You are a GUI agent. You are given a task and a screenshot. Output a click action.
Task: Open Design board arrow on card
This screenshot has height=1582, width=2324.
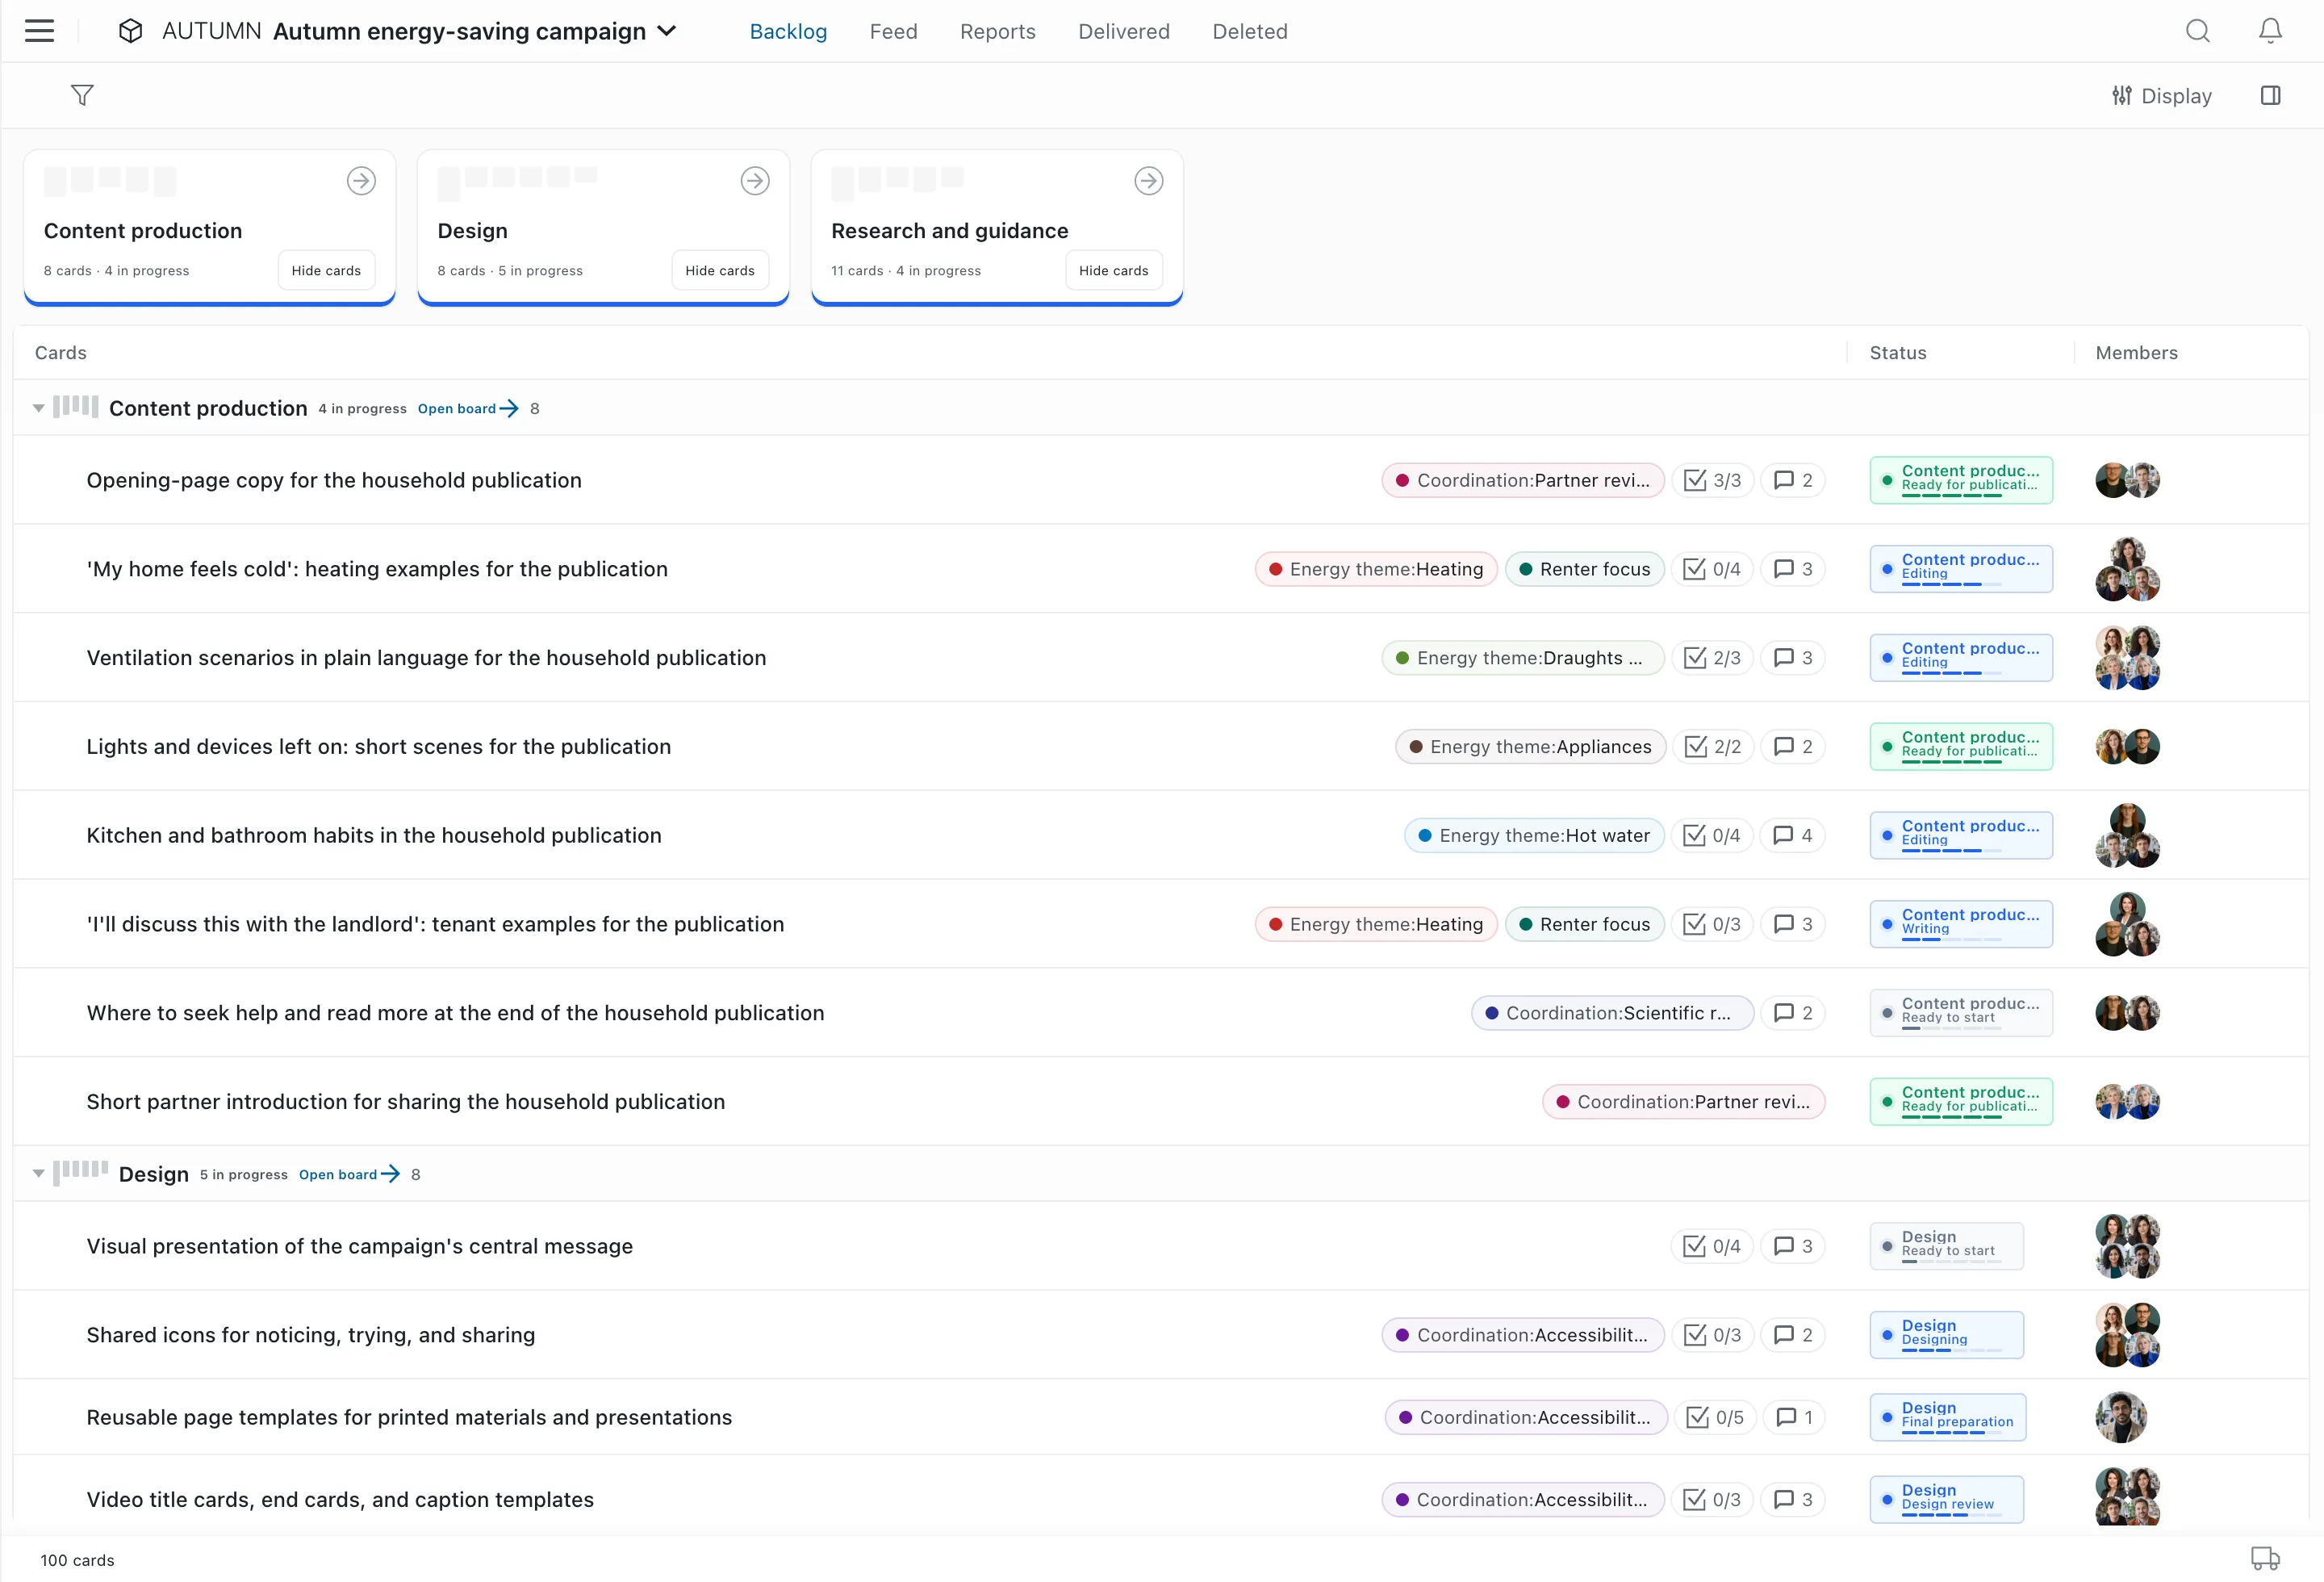coord(755,181)
